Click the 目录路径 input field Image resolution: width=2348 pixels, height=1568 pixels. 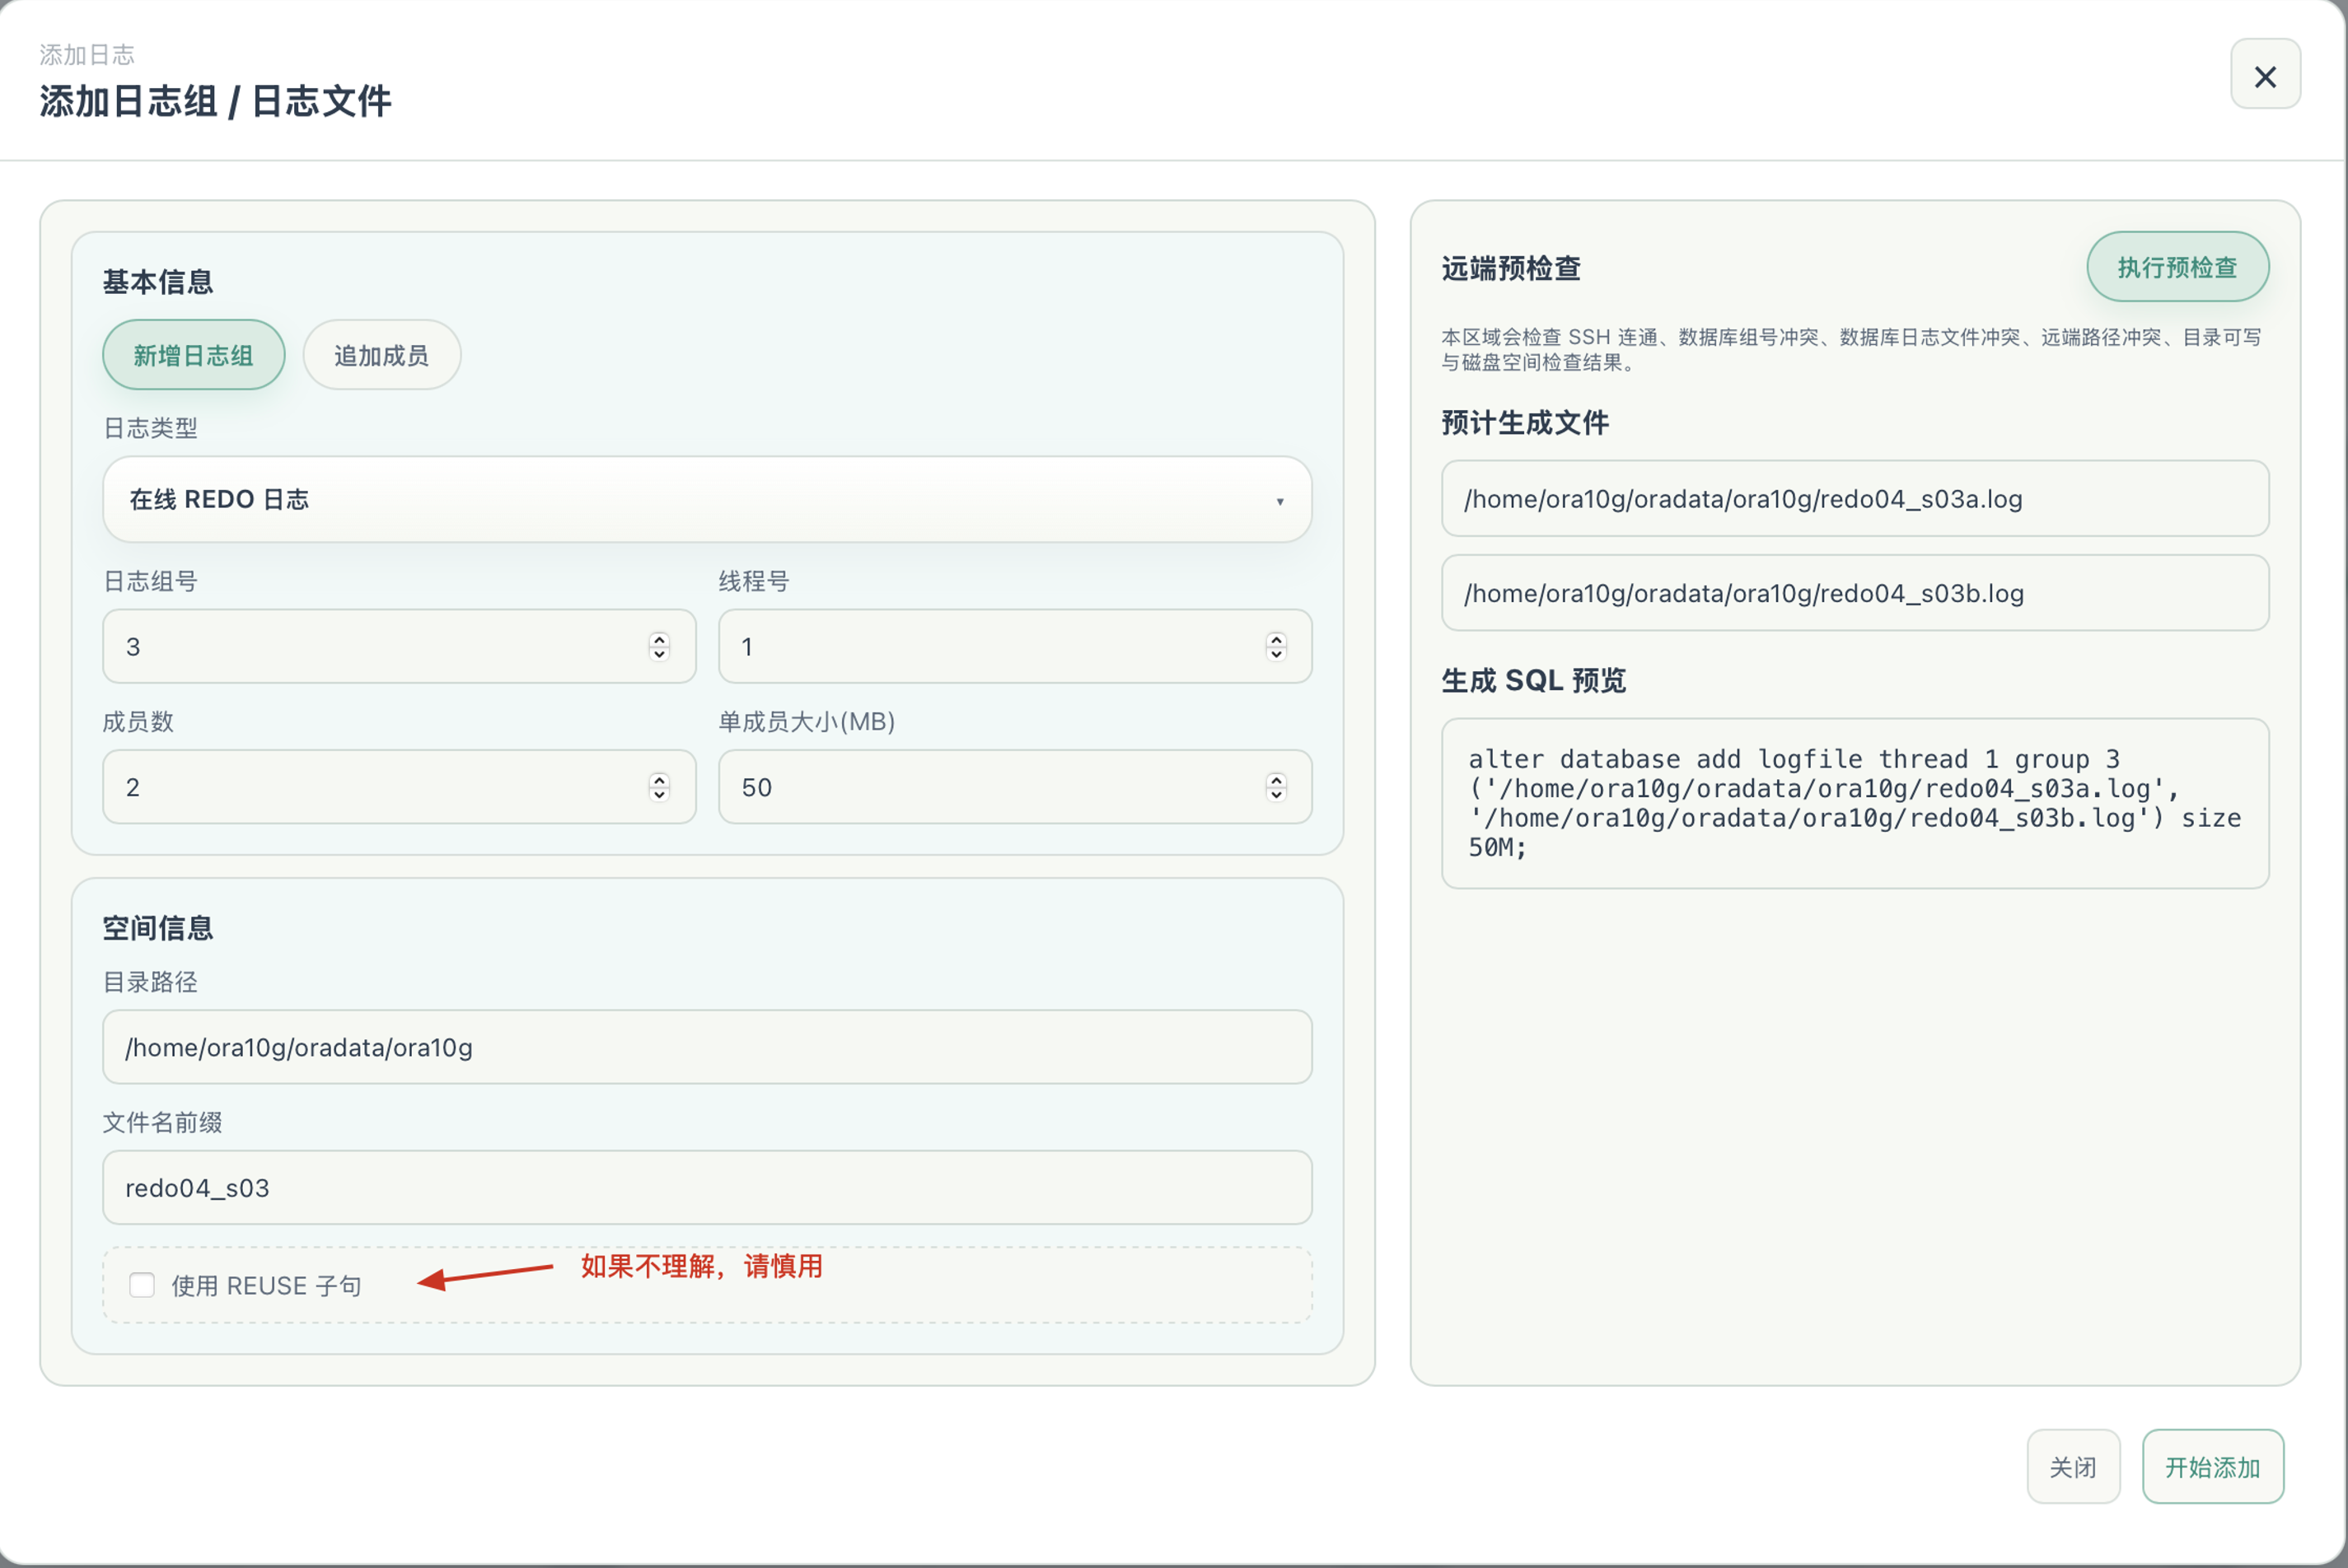708,1047
